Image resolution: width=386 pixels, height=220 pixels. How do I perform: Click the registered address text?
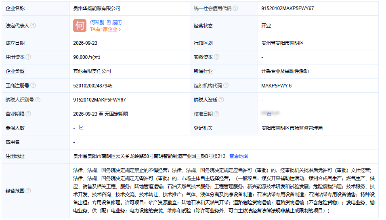tap(149, 156)
